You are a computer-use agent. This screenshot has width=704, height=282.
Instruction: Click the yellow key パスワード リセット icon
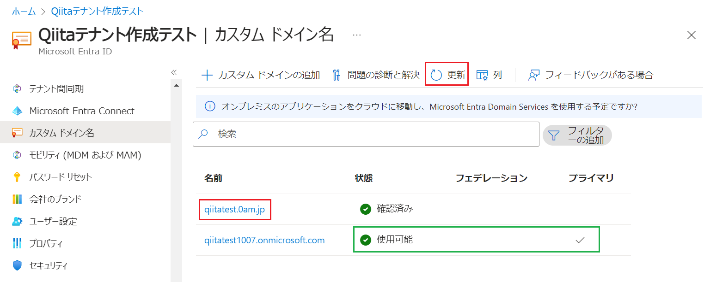tap(17, 177)
